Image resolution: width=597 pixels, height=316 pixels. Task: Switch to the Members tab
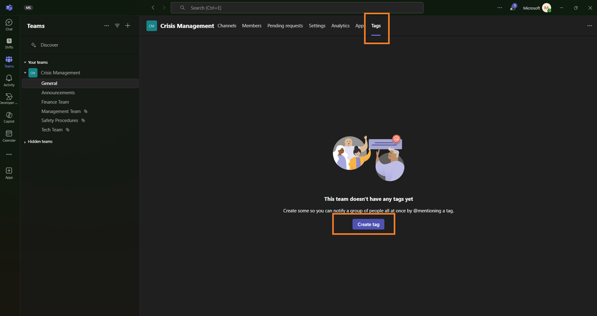tap(252, 26)
